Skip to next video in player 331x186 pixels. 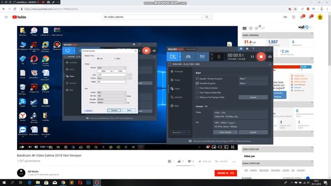(30, 147)
